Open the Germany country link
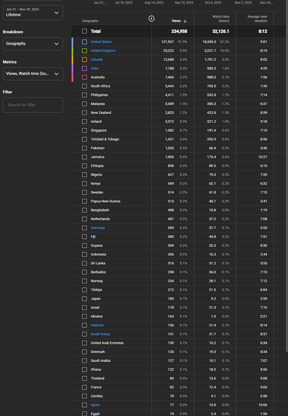This screenshot has width=288, height=416. coord(98,228)
